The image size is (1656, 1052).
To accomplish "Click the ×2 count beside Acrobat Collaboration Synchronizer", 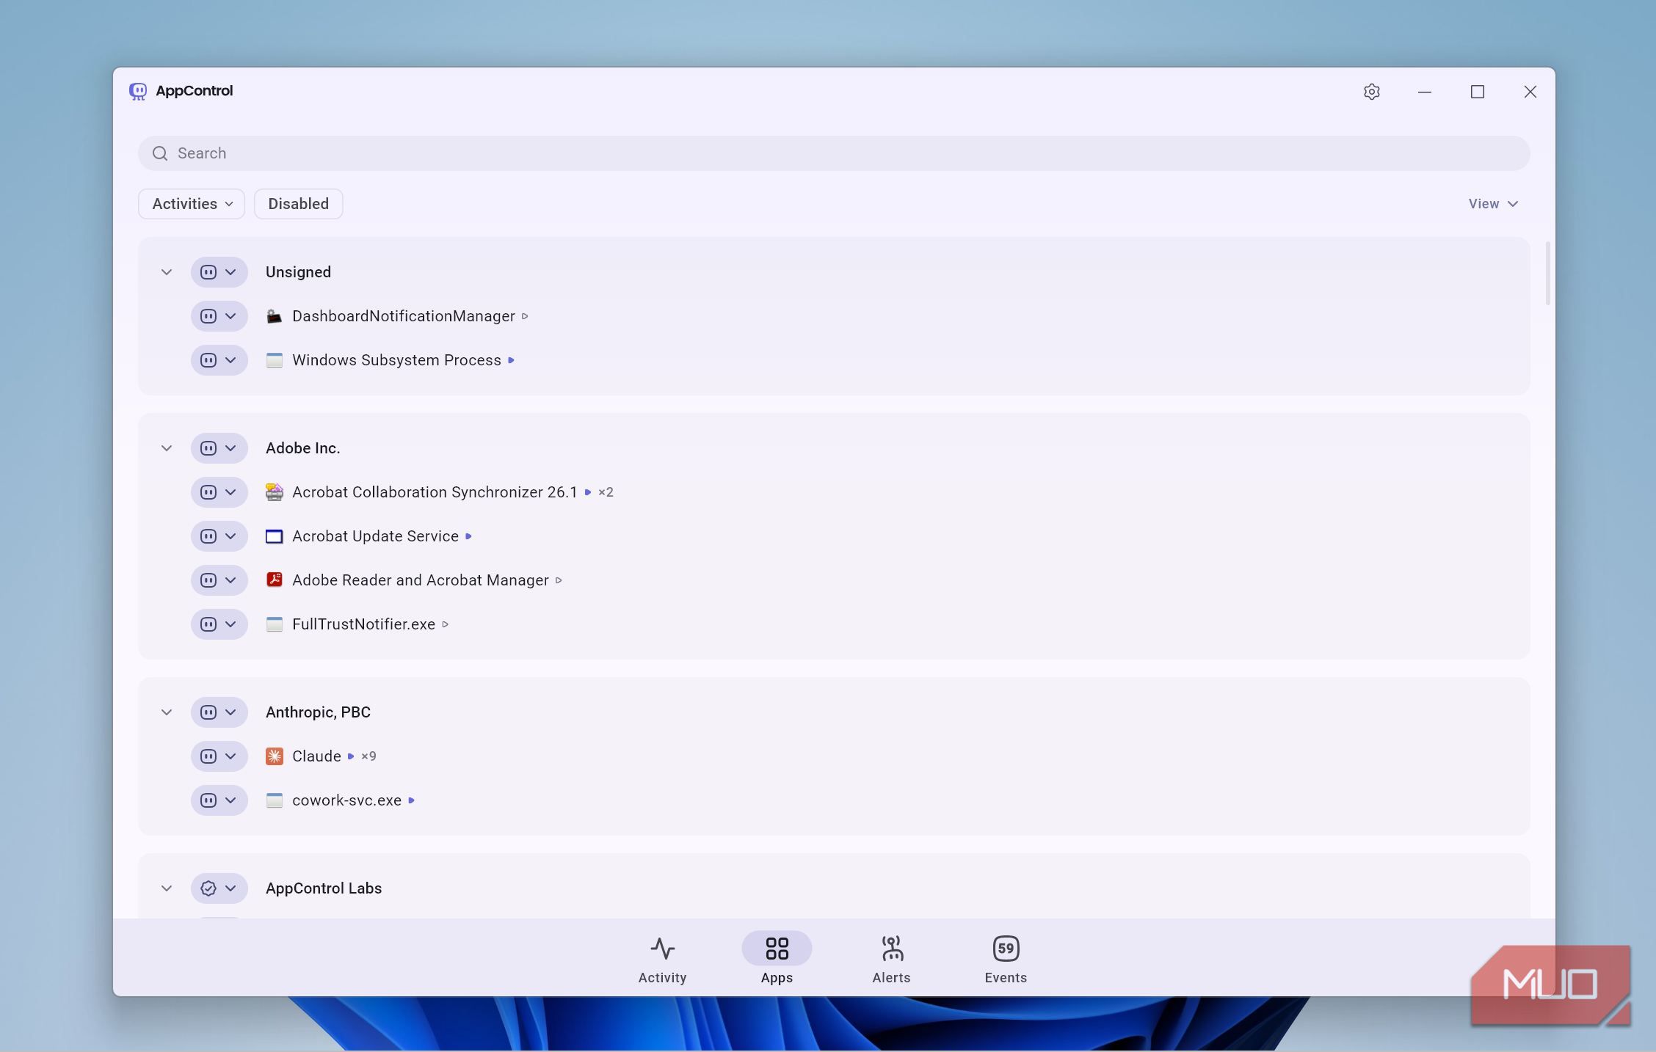I will click(x=606, y=492).
